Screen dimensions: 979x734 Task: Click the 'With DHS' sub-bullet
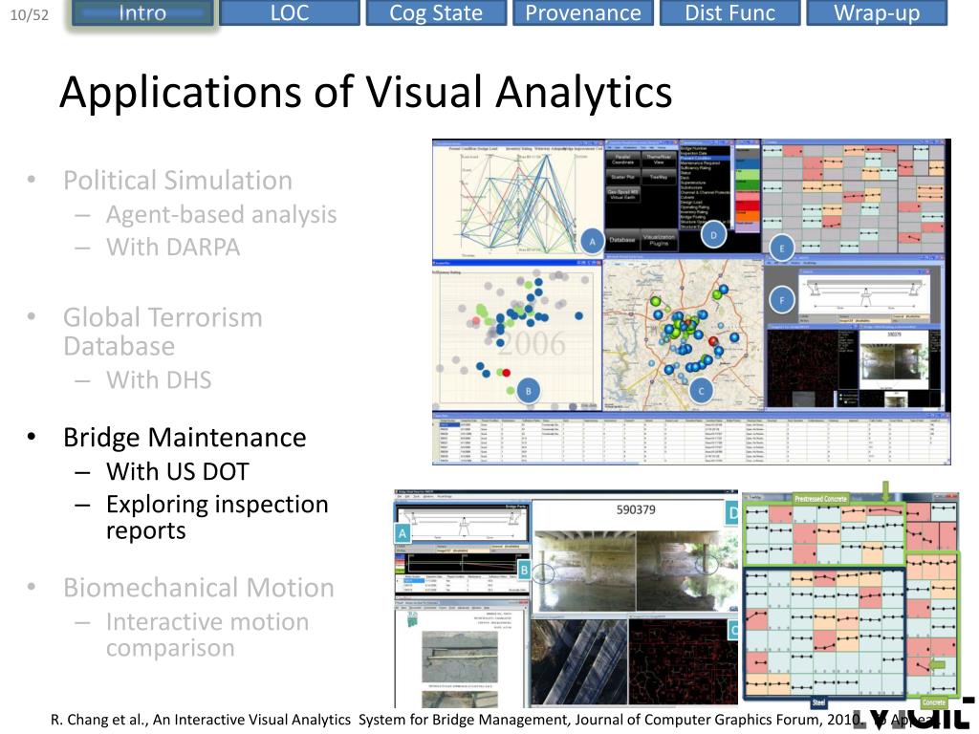(x=159, y=379)
